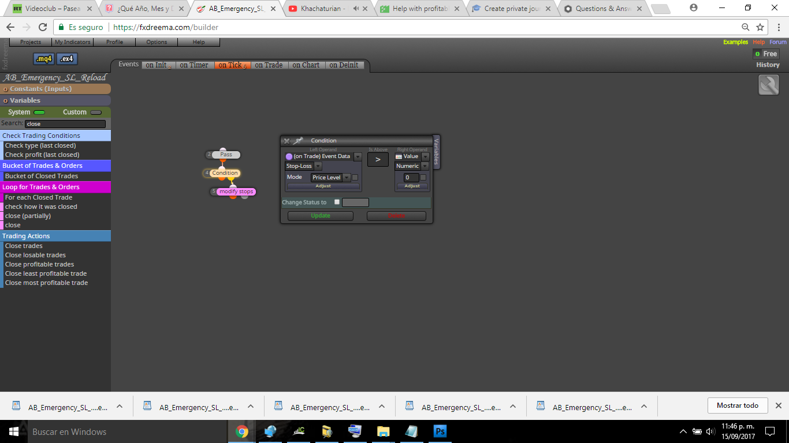This screenshot has height=443, width=789.
Task: Open the notification center icon
Action: (769, 431)
